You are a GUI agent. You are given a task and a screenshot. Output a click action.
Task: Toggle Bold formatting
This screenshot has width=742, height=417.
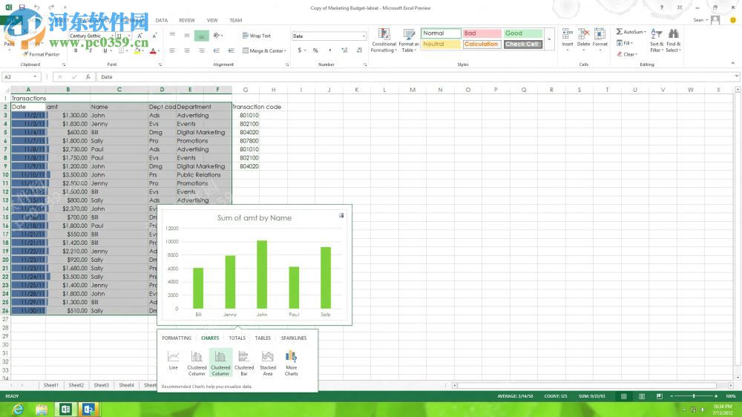click(76, 50)
